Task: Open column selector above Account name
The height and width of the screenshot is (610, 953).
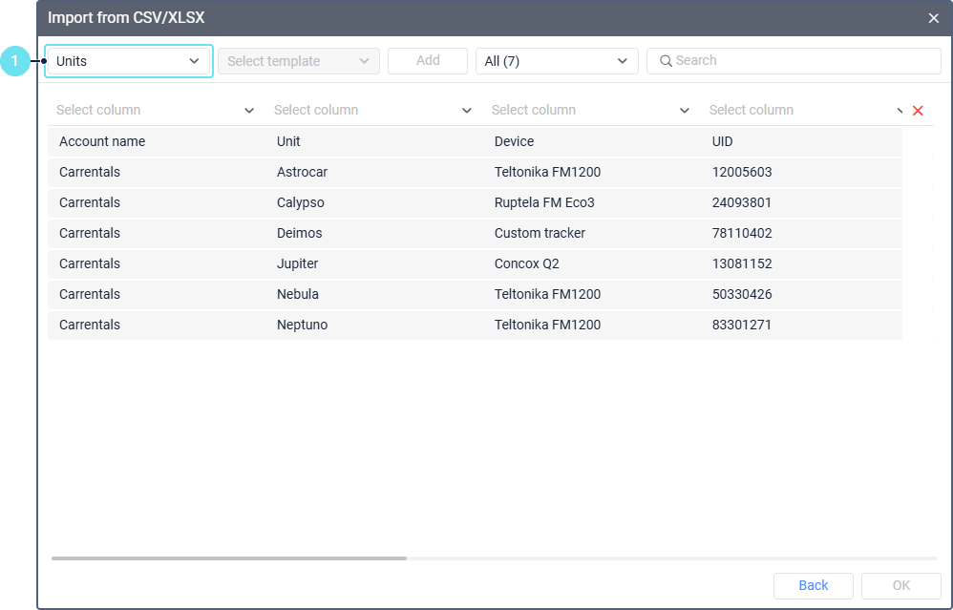Action: pyautogui.click(x=155, y=111)
